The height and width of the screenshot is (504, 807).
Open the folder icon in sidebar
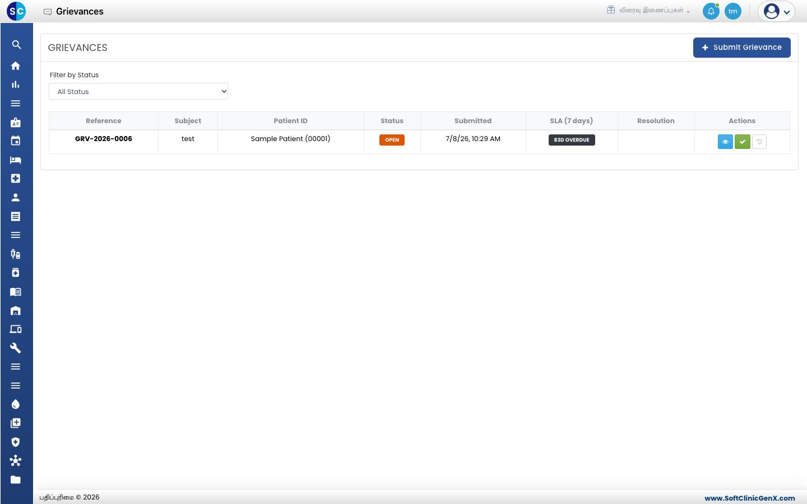coord(16,480)
